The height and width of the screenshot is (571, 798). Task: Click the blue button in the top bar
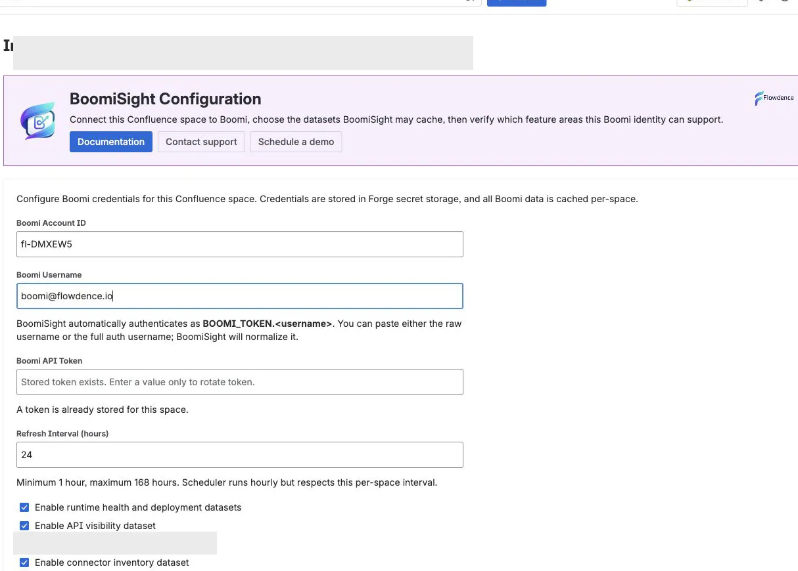(517, 2)
